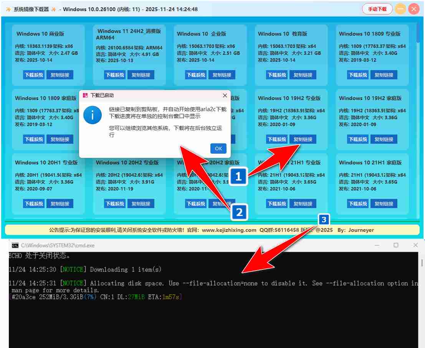Close the 下载已启动 dialog with its X

pyautogui.click(x=225, y=95)
